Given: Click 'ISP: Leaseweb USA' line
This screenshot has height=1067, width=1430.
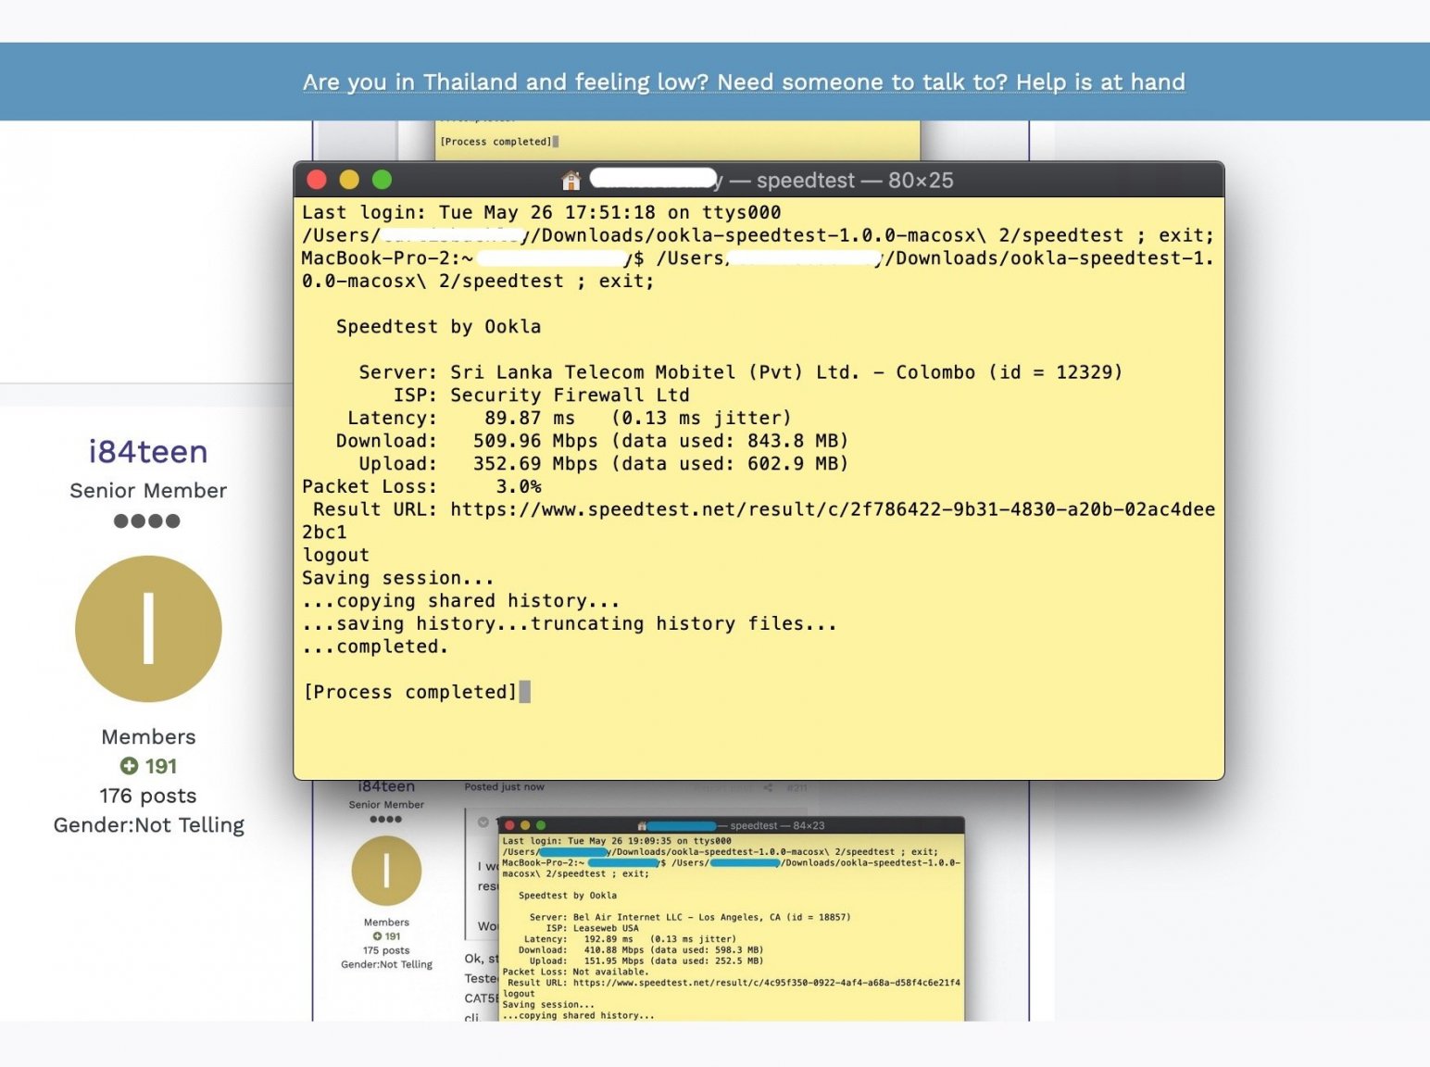Looking at the screenshot, I should (592, 928).
